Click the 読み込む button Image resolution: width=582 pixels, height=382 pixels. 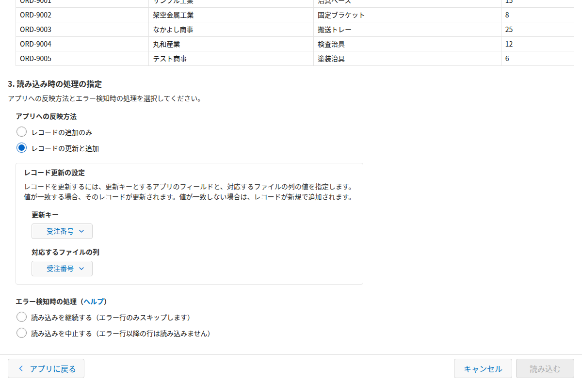tap(545, 368)
